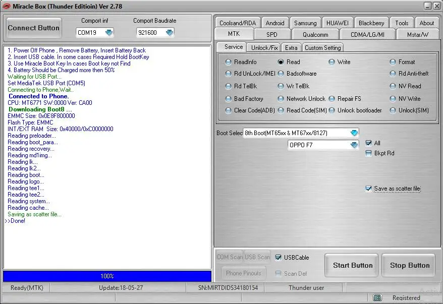443x304 pixels.
Task: Switch to the Mstar/W tab
Action: 418,34
